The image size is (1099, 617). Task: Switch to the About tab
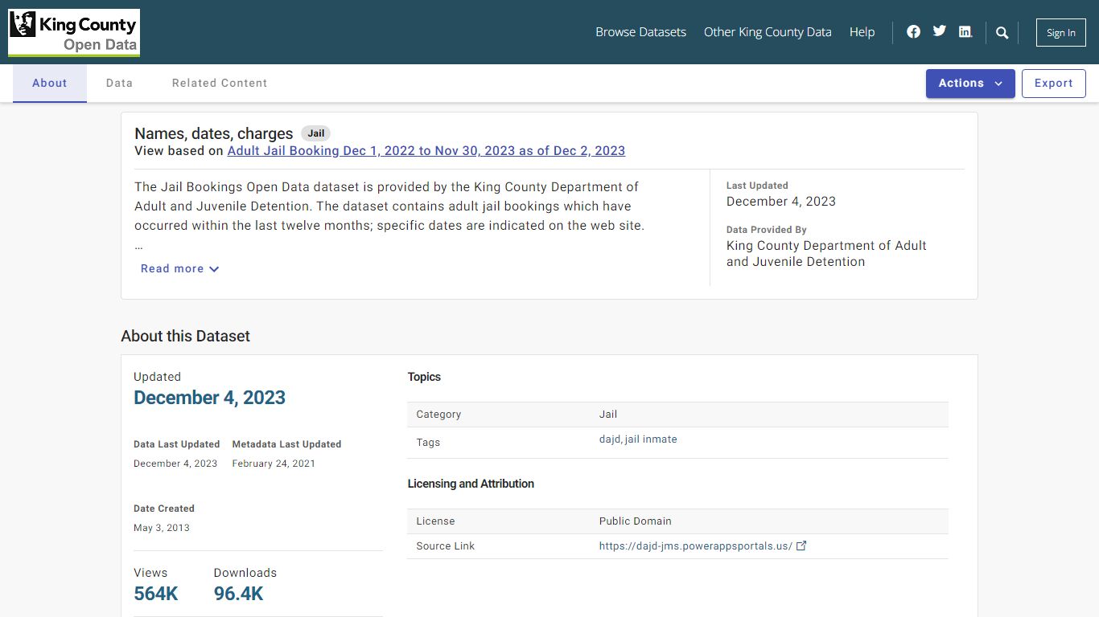50,84
